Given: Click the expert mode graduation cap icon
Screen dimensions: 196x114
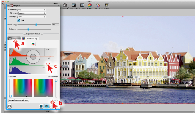Looking at the screenshot, I should [47, 106].
